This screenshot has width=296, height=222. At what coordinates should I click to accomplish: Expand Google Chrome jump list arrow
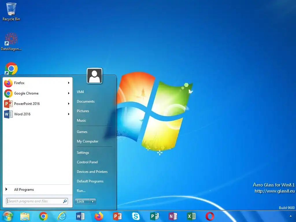(x=69, y=93)
